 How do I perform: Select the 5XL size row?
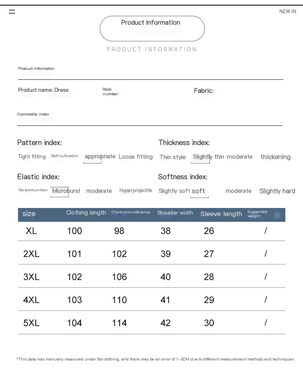[x=151, y=323]
